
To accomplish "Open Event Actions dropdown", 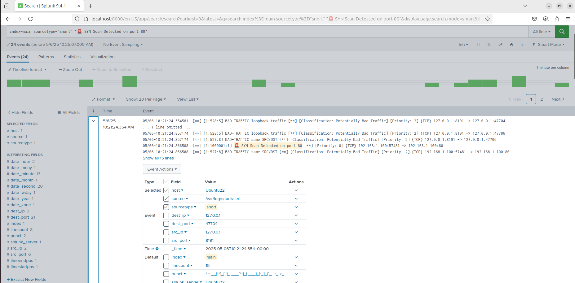I will click(x=162, y=169).
